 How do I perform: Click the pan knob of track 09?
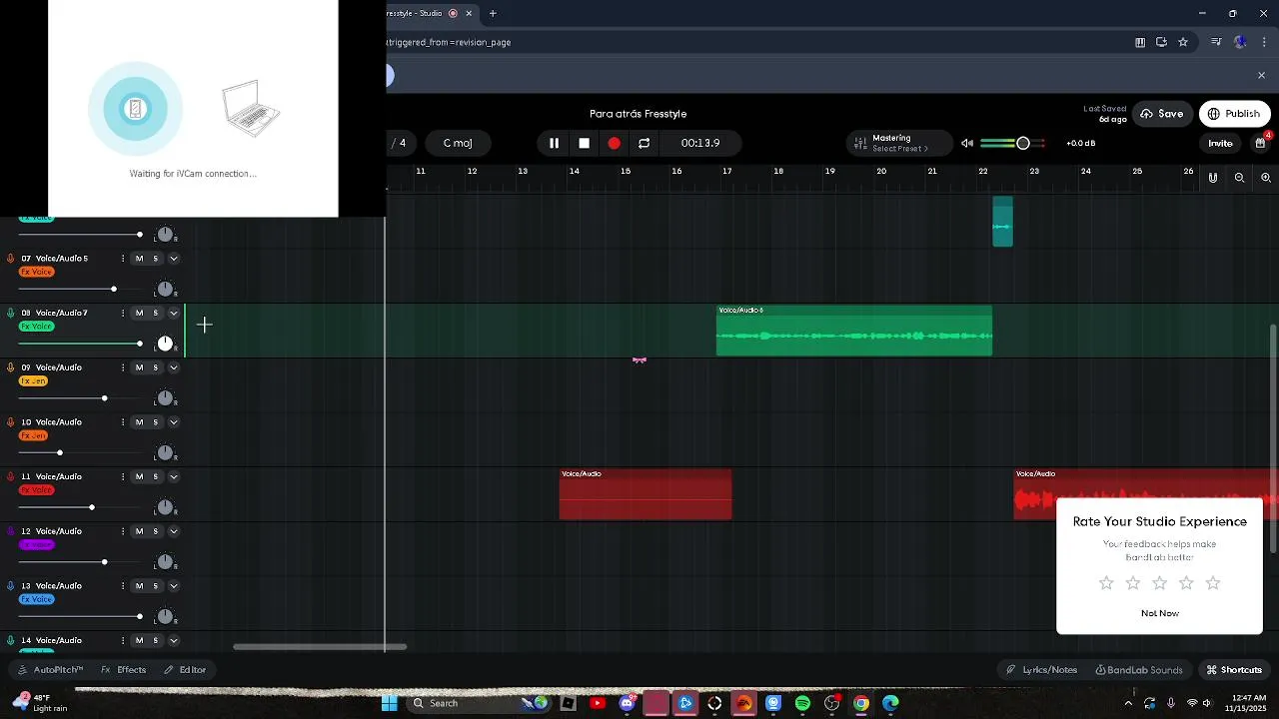click(165, 398)
